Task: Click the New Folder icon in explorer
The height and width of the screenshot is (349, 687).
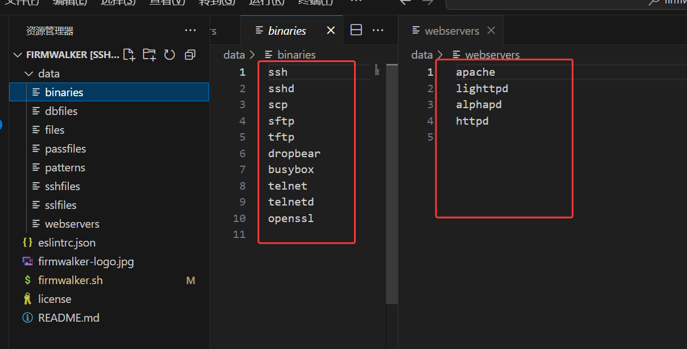Action: click(149, 55)
